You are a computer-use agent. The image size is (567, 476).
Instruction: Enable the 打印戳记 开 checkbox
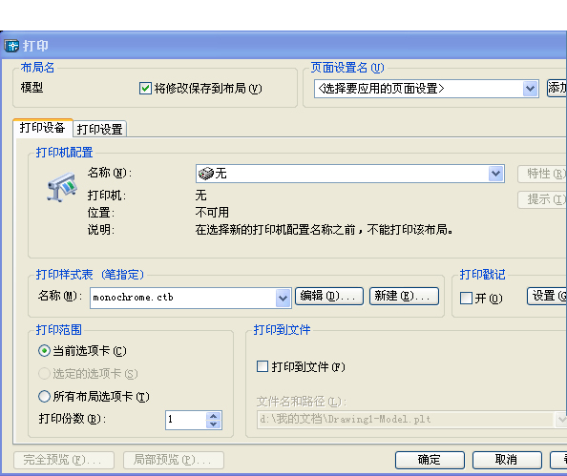[466, 299]
